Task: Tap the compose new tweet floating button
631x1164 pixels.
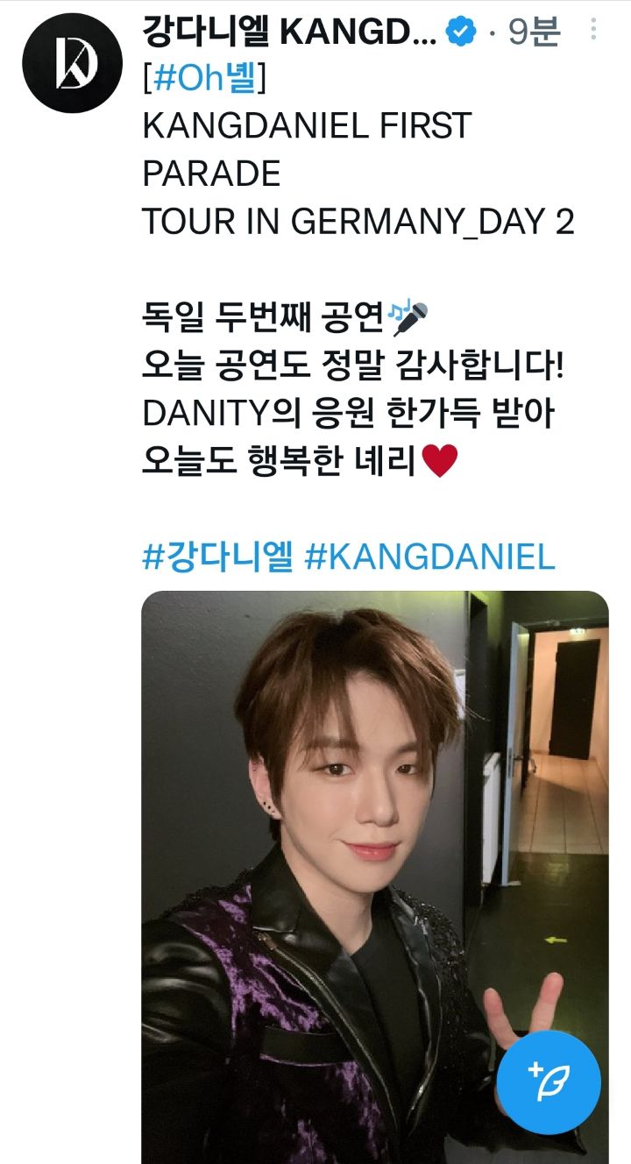Action: [x=549, y=1083]
